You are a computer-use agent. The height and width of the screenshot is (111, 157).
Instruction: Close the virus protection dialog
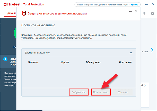coord(136,11)
